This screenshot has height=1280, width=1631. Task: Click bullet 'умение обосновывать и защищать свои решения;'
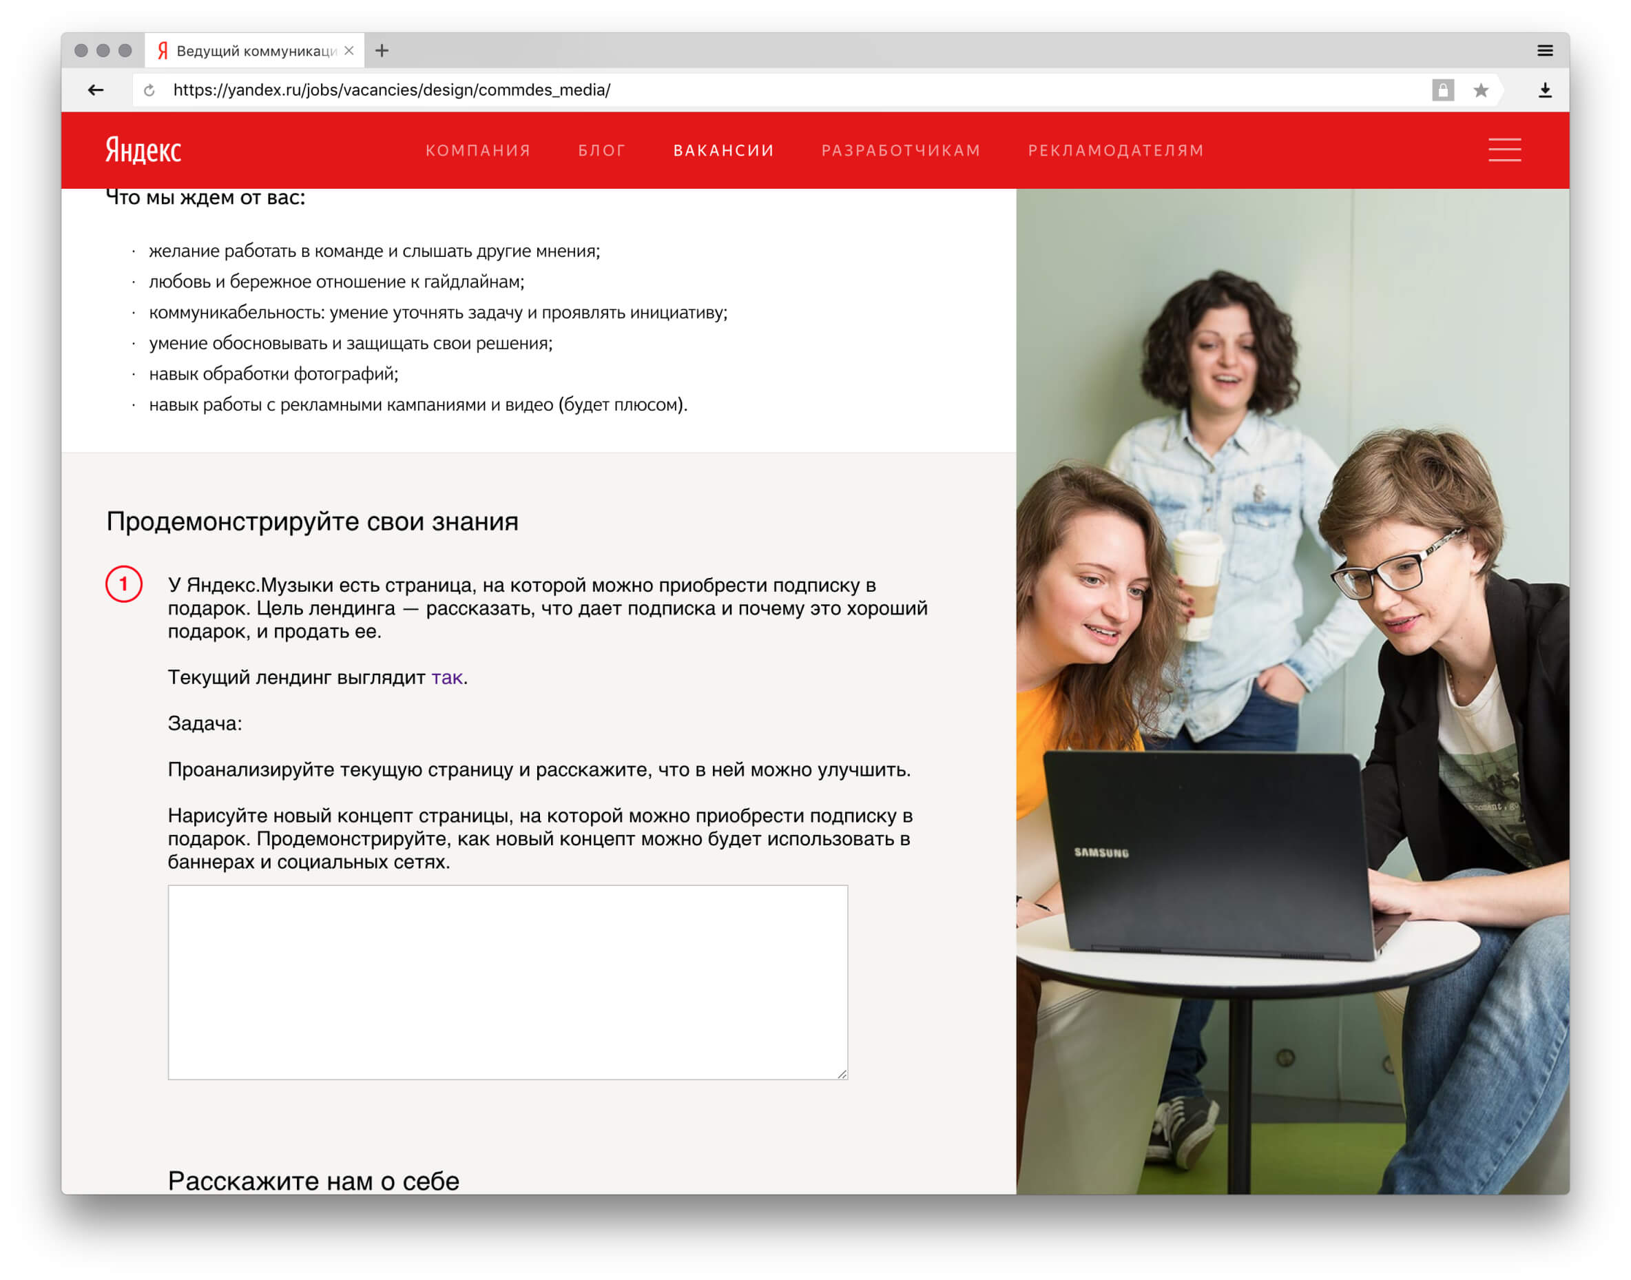(351, 342)
